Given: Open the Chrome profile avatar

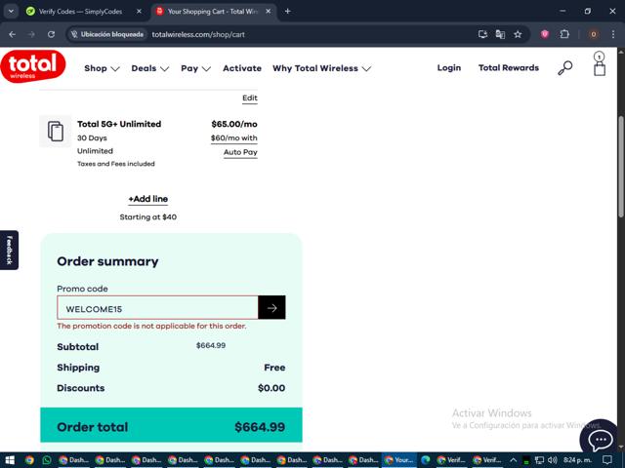Looking at the screenshot, I should 593,35.
